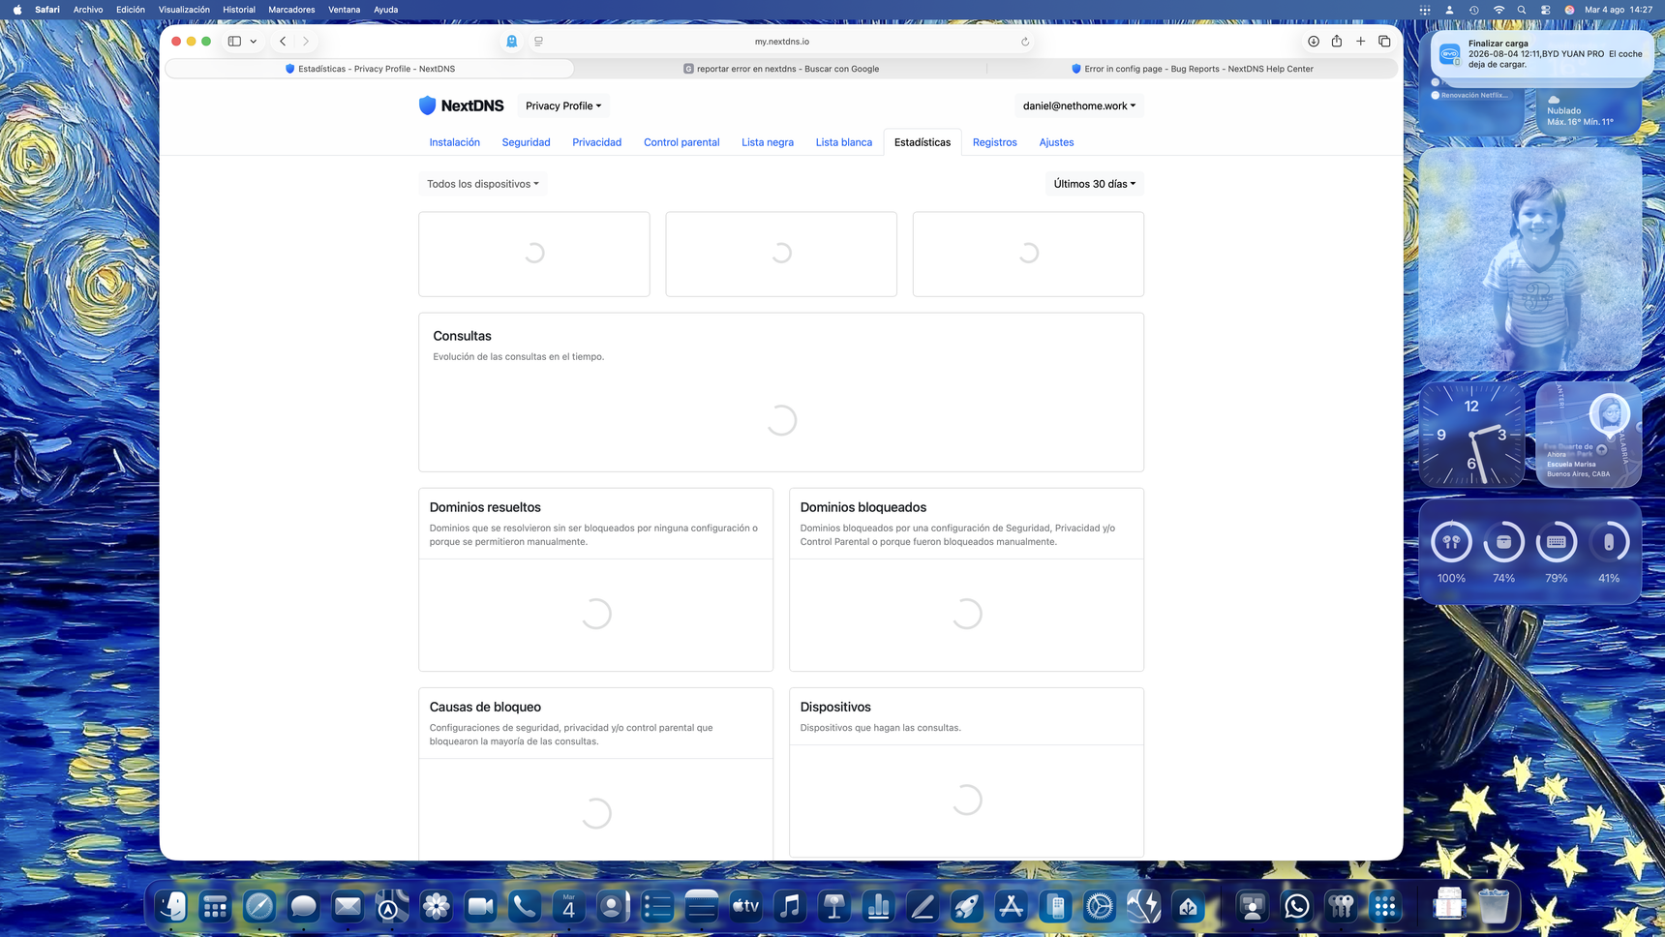Image resolution: width=1665 pixels, height=937 pixels.
Task: Change the Últimos 30 días range
Action: point(1095,184)
